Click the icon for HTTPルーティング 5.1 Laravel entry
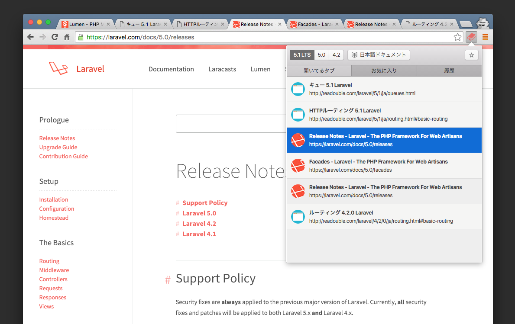Screen dimensions: 515x324 (x=298, y=115)
